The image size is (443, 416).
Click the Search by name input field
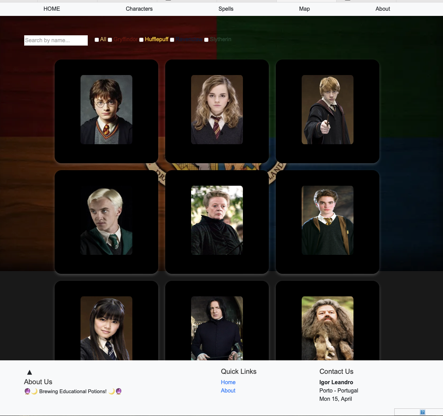(56, 40)
